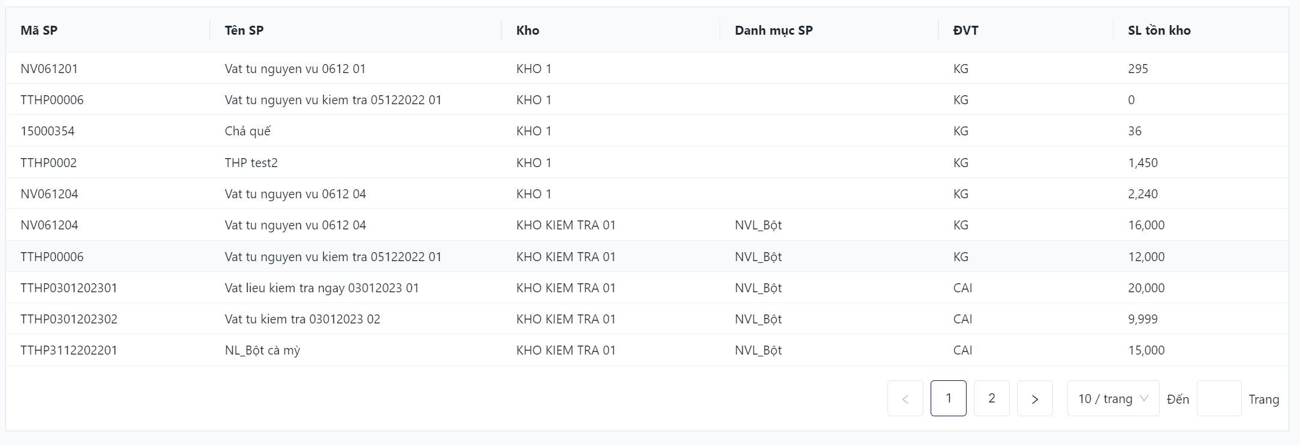Click the stock quantity 1,450 cell
Screen dimensions: 1300x445
(x=1143, y=163)
